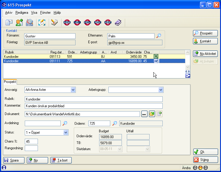Click the open folder icon for Dokument

click(x=152, y=114)
